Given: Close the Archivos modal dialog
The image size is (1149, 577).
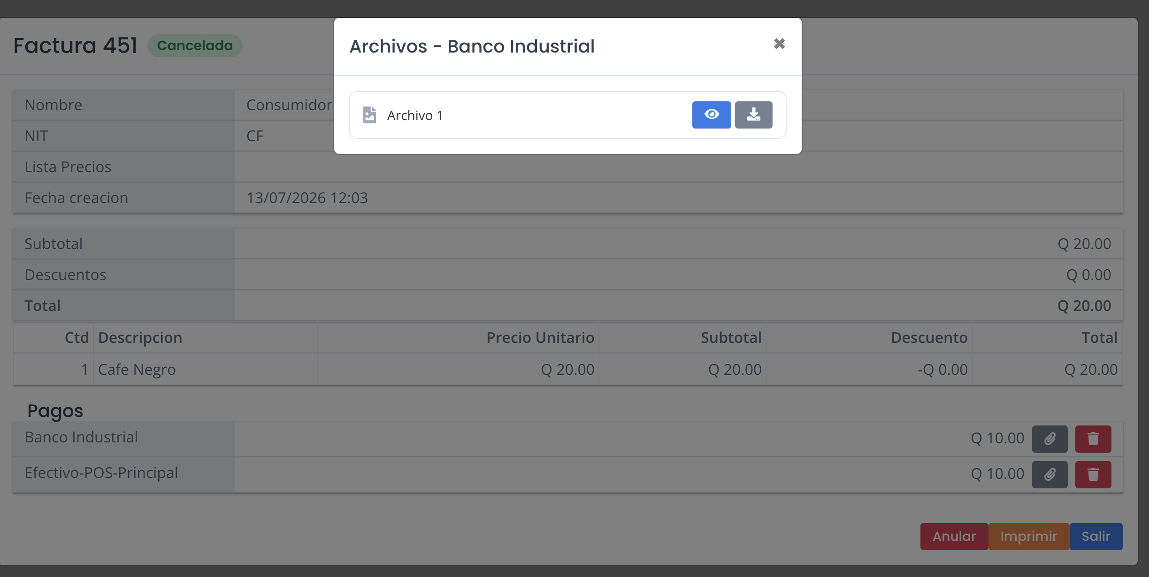Looking at the screenshot, I should pyautogui.click(x=779, y=44).
